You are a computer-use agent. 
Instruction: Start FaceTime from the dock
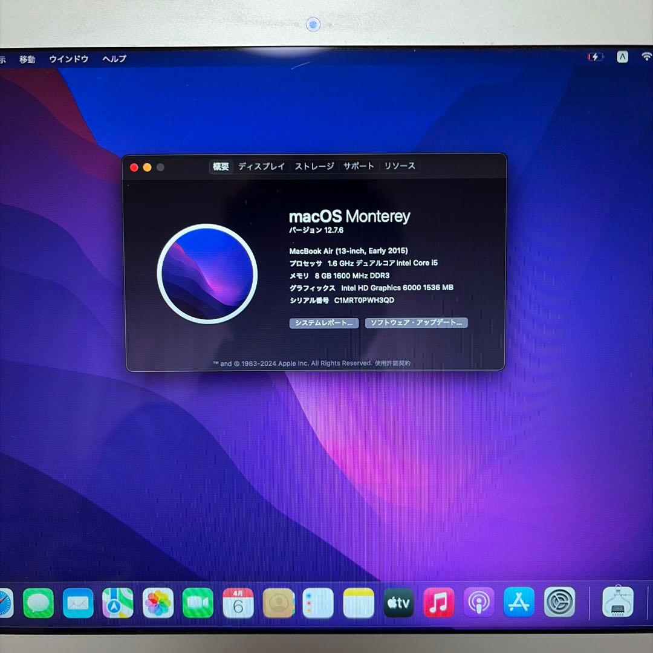(x=198, y=603)
